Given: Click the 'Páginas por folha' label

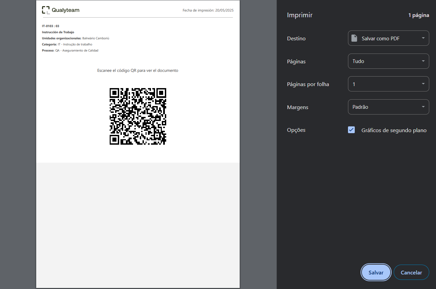Looking at the screenshot, I should pos(308,84).
